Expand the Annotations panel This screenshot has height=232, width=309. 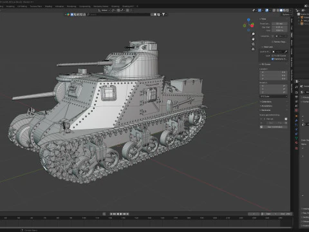267,106
